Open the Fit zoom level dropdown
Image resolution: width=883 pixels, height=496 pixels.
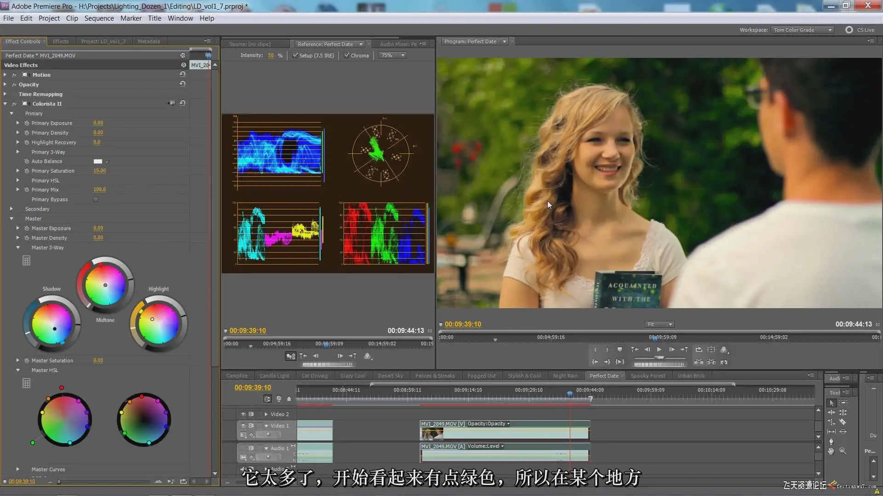click(x=660, y=324)
